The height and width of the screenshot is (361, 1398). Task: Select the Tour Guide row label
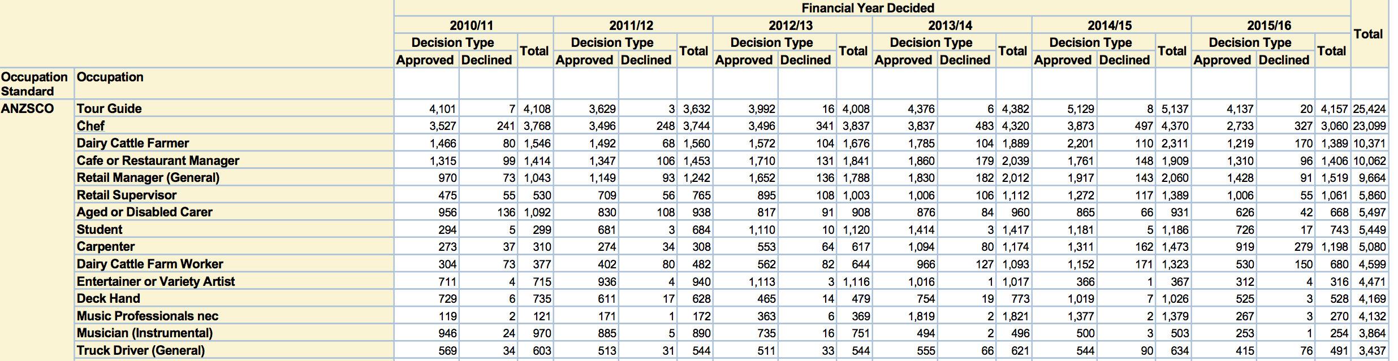109,108
